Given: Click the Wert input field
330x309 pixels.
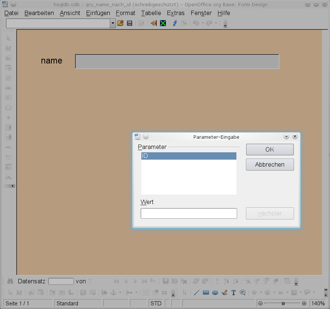Looking at the screenshot, I should pyautogui.click(x=189, y=213).
